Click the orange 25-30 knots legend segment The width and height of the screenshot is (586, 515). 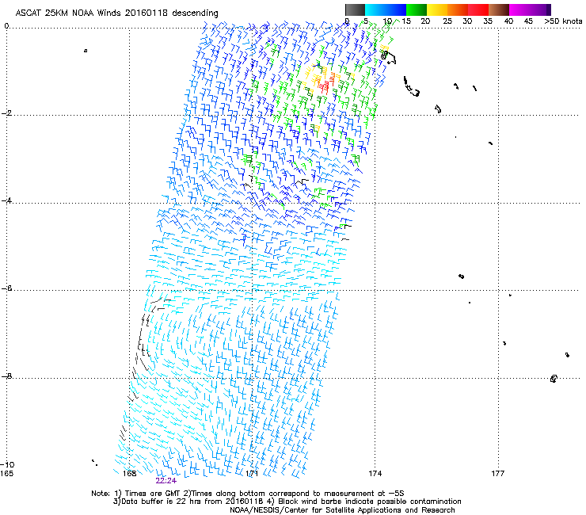[x=458, y=10]
